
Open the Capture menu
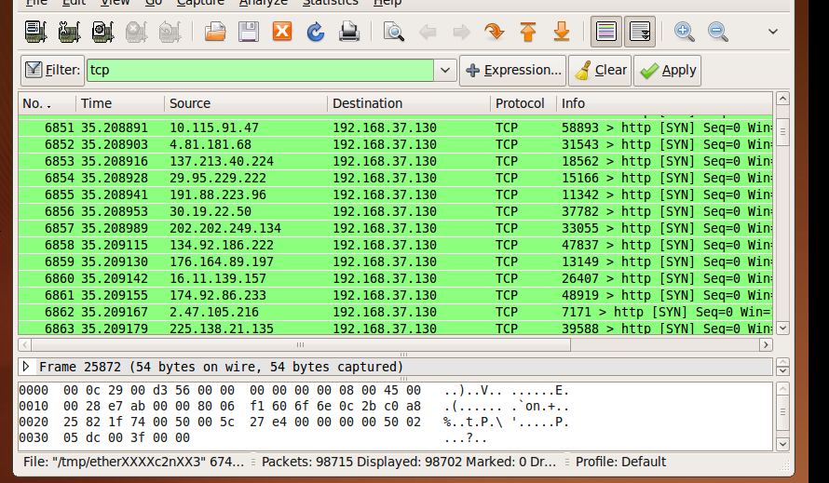coord(200,3)
